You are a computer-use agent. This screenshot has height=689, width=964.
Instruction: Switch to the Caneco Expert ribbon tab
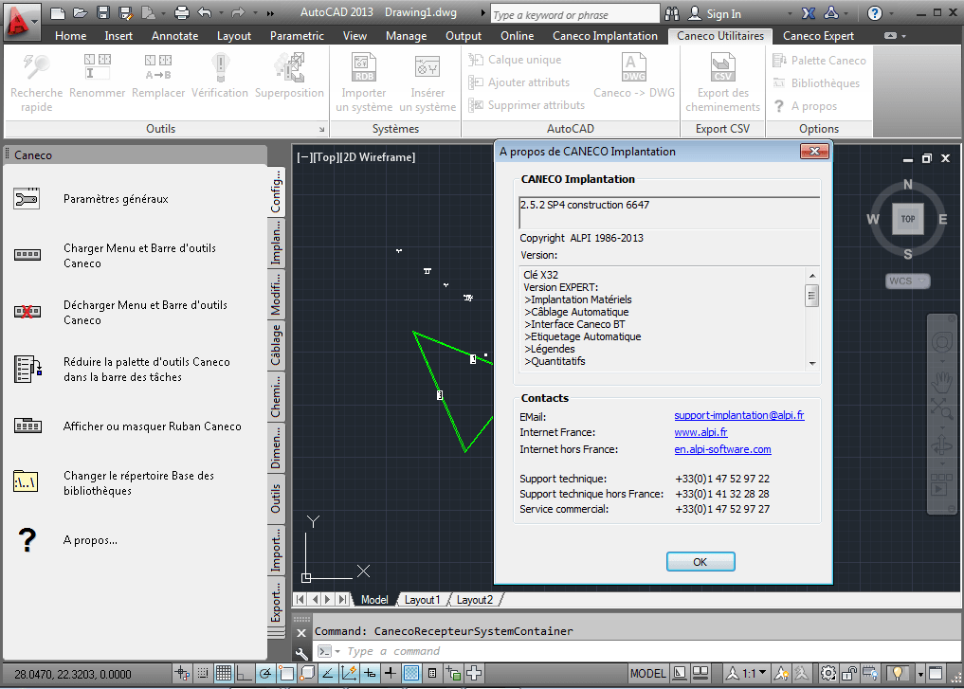click(x=818, y=36)
